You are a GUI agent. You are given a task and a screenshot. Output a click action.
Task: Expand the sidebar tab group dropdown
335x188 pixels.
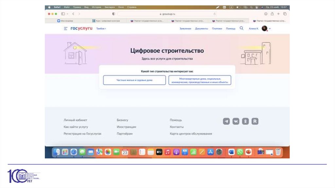pyautogui.click(x=67, y=14)
